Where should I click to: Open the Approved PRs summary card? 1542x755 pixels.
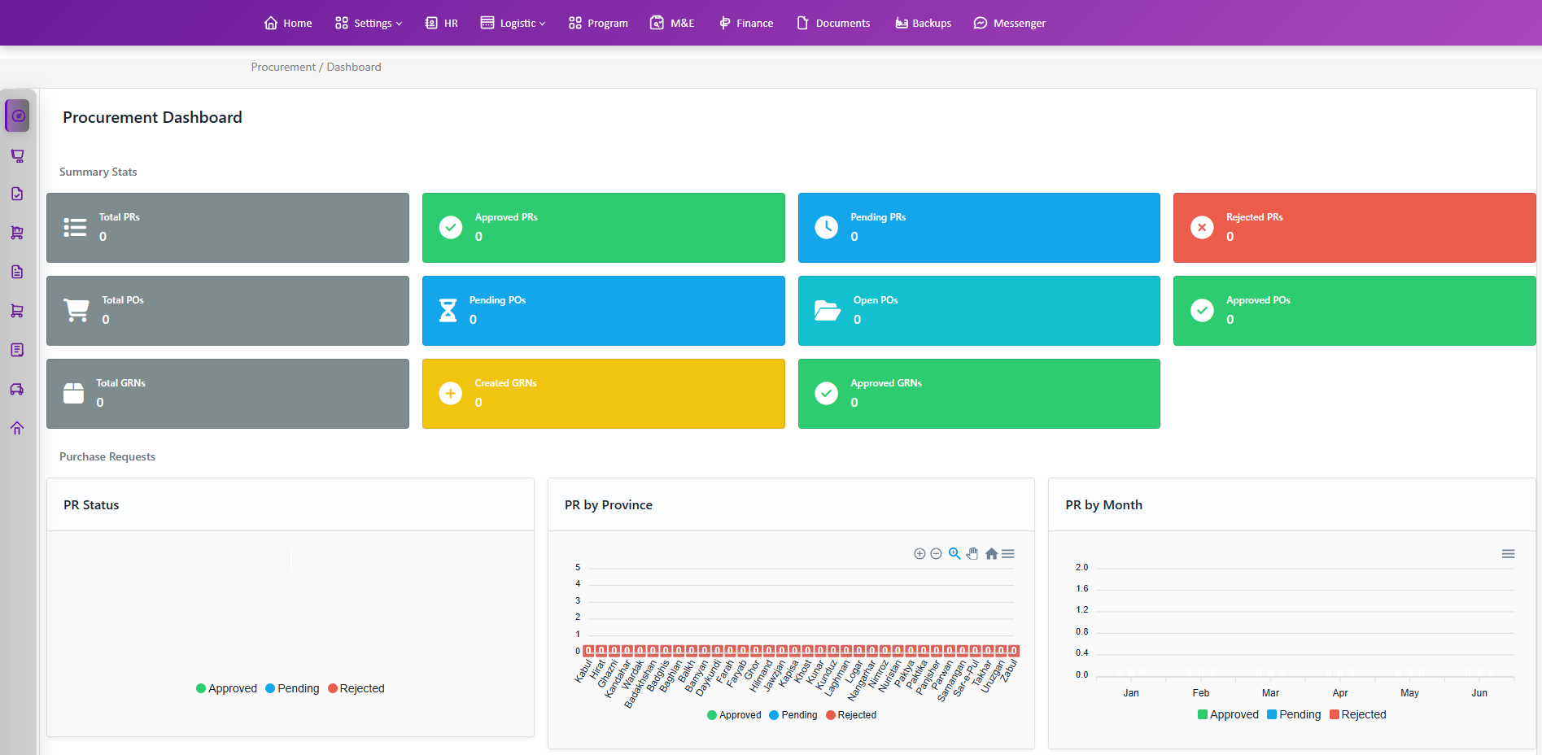(602, 228)
